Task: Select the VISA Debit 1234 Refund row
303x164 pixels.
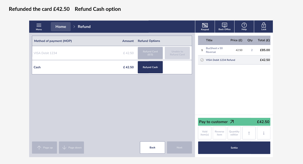Action: click(x=234, y=60)
